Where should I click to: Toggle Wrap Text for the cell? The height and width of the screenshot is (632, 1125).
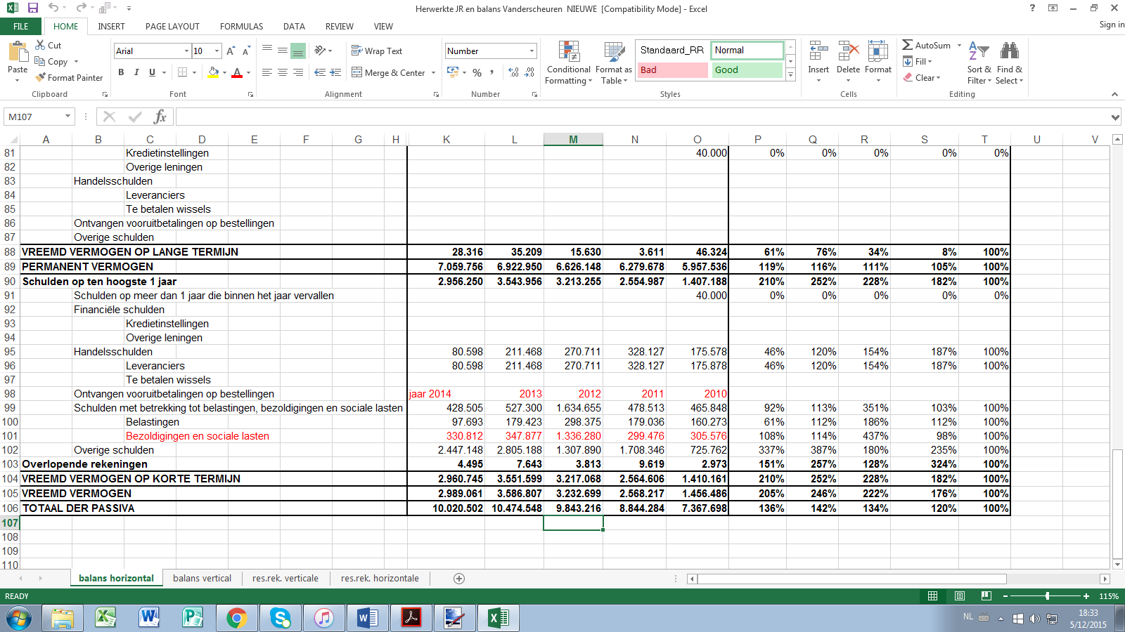click(x=377, y=51)
